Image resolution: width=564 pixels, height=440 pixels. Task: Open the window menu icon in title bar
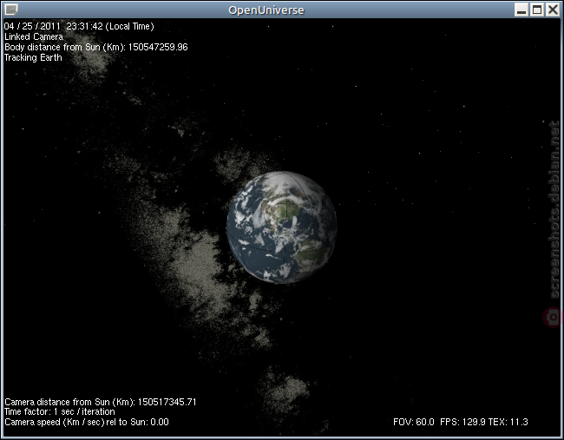coord(11,10)
